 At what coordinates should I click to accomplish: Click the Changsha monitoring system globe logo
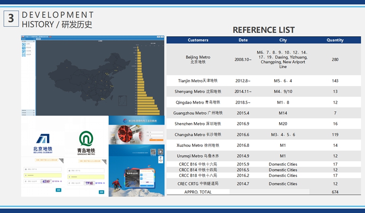click(125, 121)
